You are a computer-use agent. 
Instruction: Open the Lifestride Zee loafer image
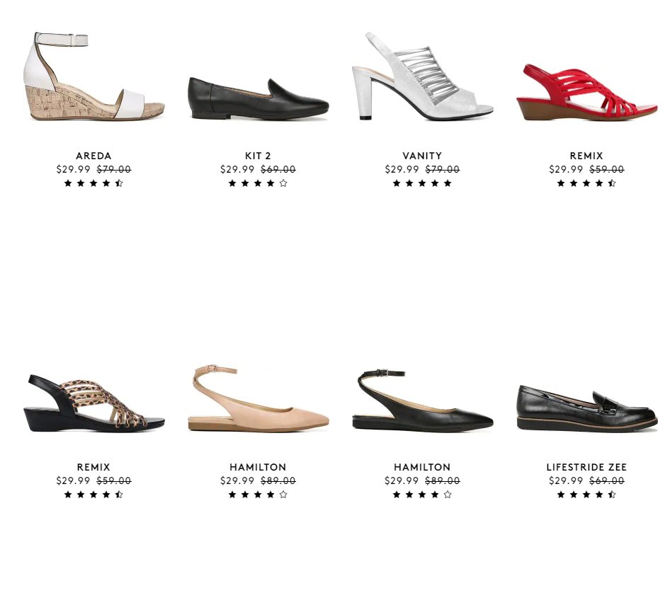586,408
